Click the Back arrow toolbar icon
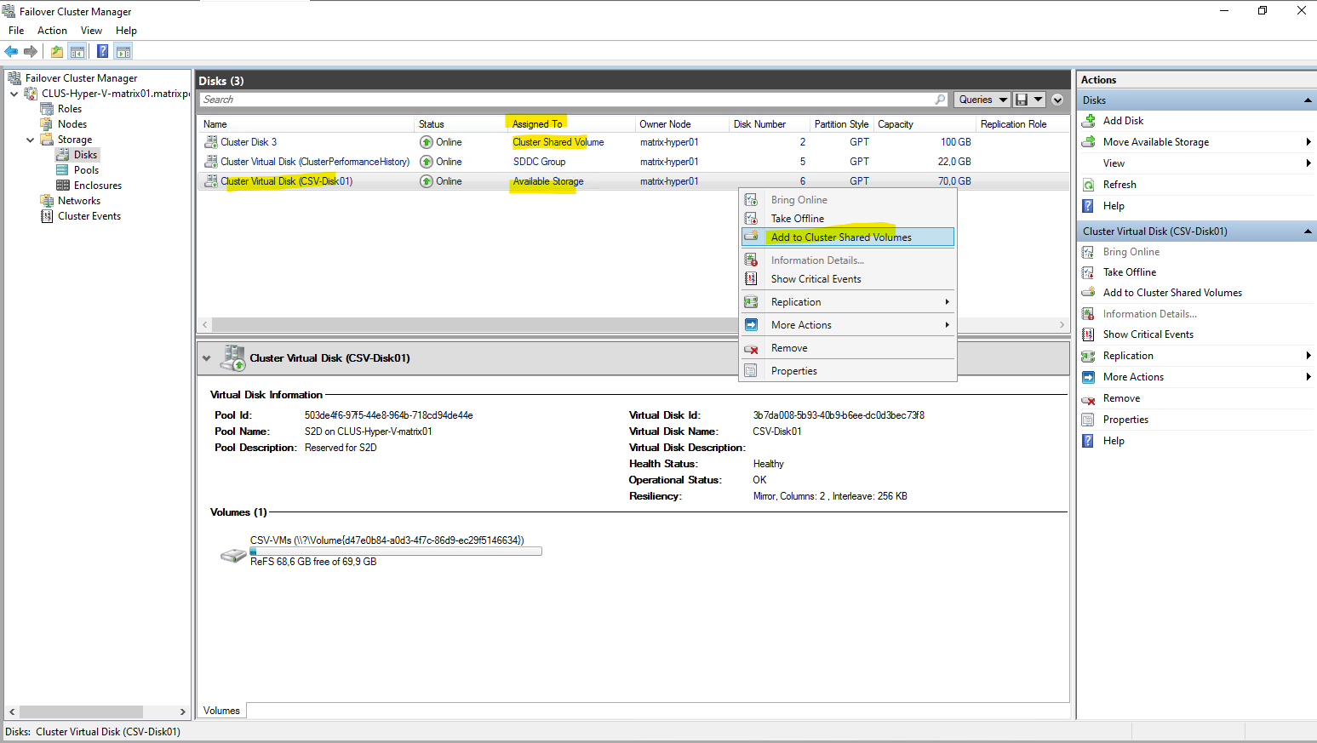 (11, 52)
